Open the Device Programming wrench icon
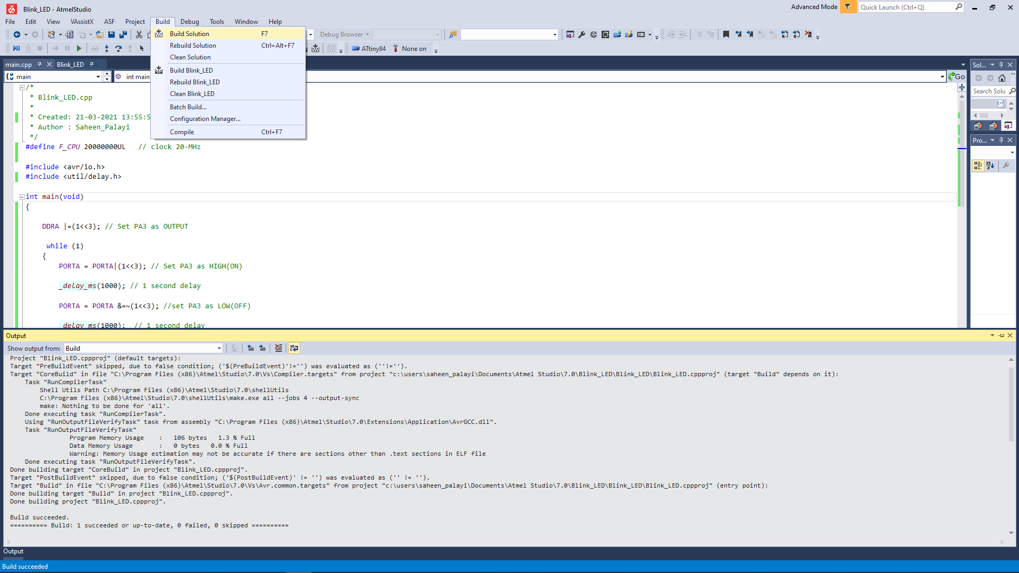1019x573 pixels. [582, 34]
